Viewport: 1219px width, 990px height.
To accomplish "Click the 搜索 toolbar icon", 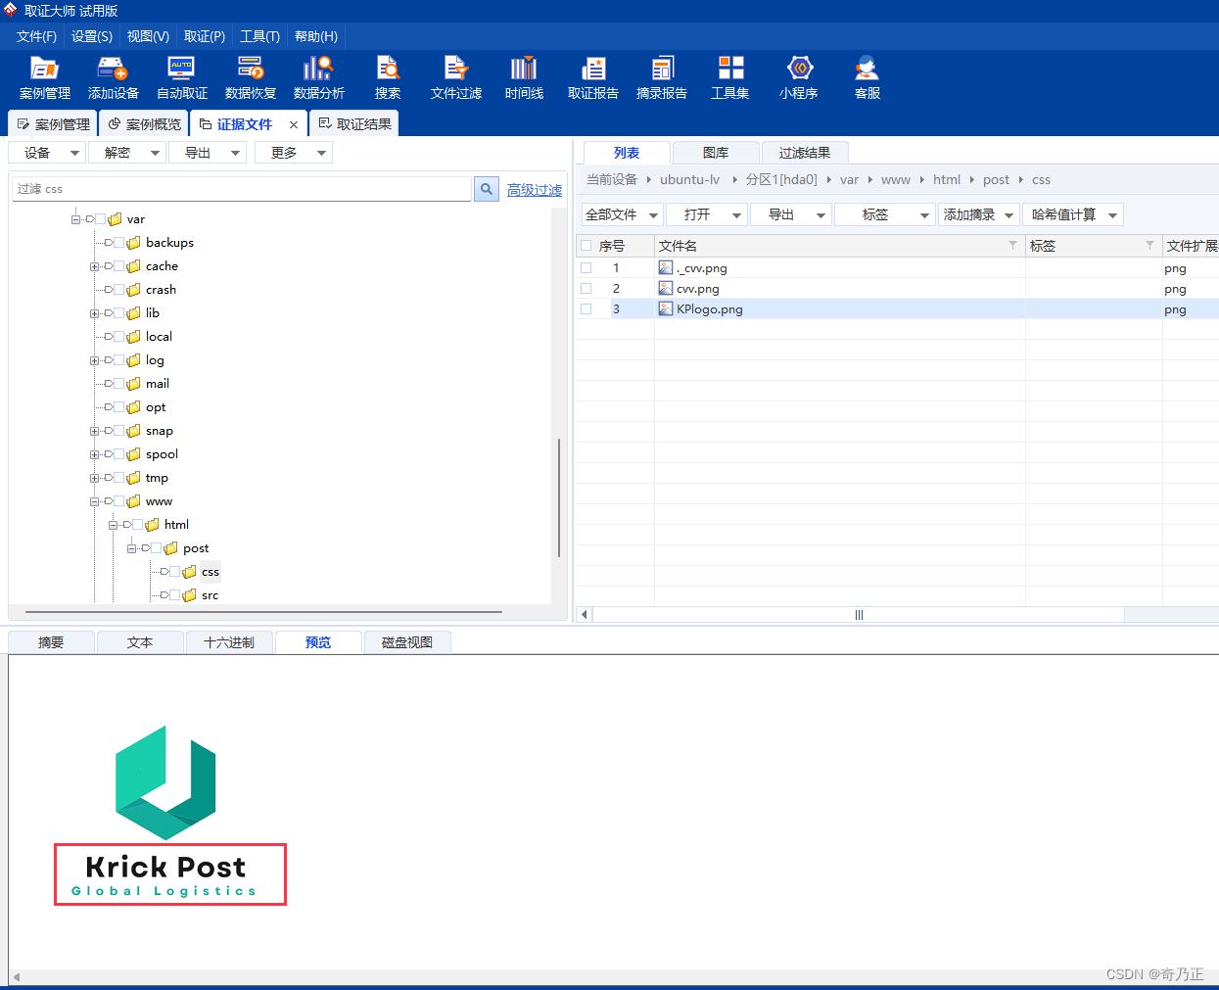I will [388, 78].
